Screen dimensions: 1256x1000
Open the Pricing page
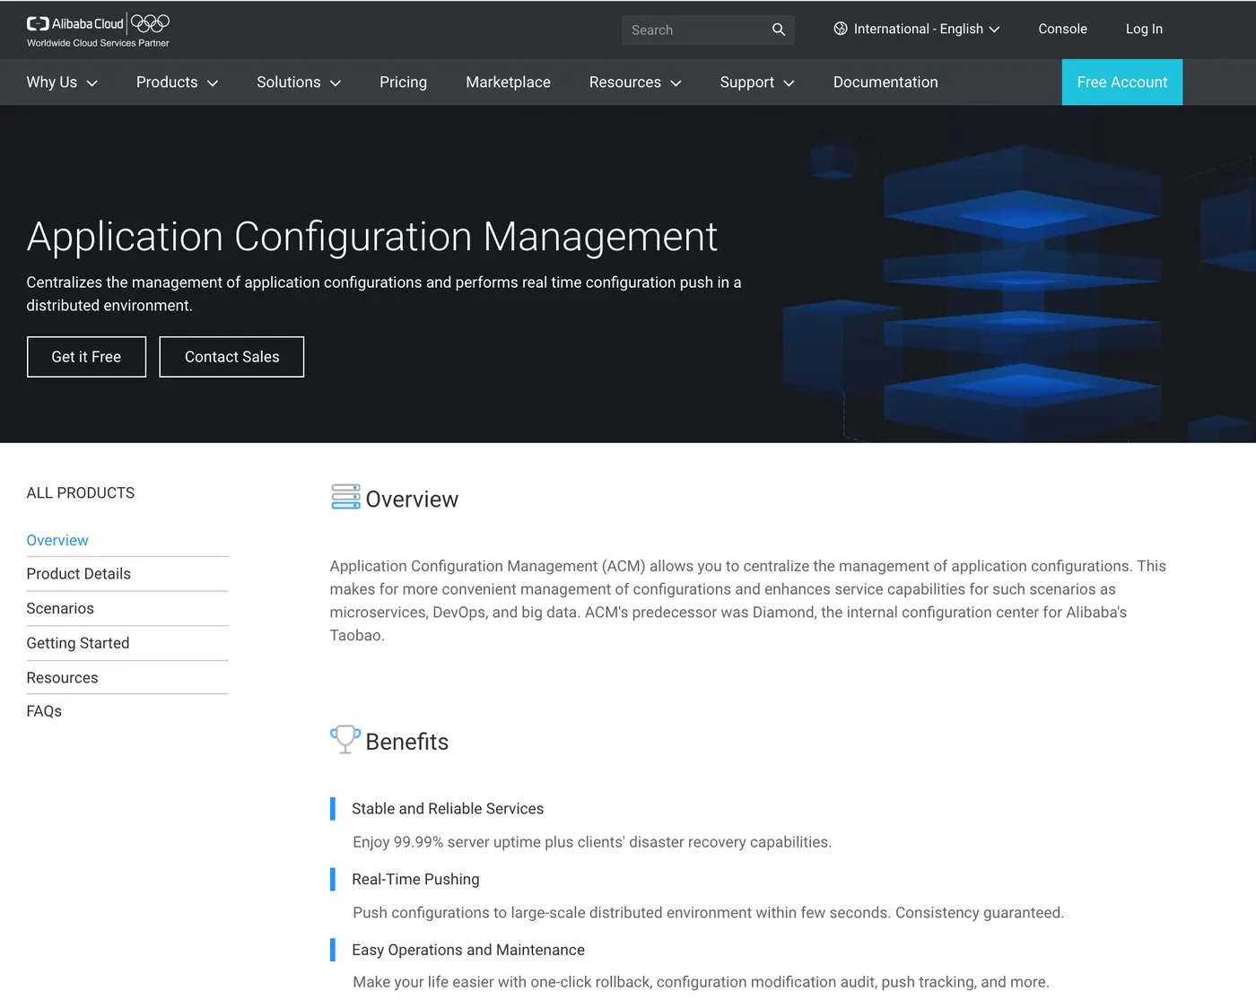coord(403,83)
